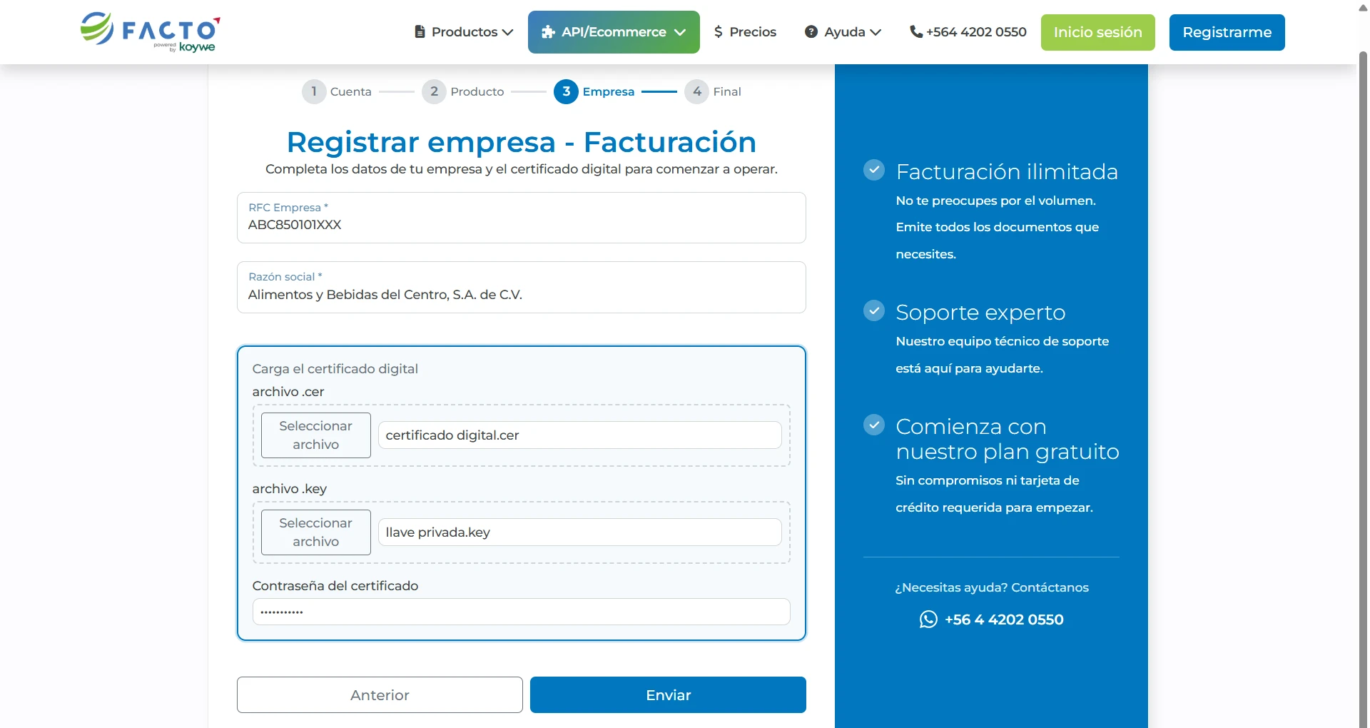Click the question mark icon beside Ayuda

pos(811,32)
